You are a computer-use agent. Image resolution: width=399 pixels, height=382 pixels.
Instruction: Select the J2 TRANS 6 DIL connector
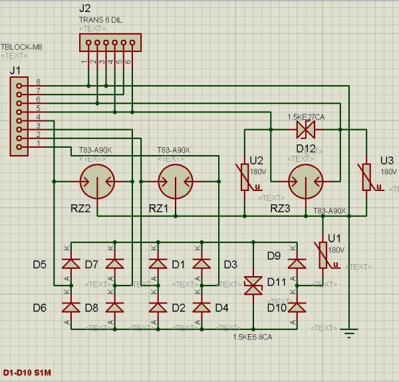click(109, 43)
